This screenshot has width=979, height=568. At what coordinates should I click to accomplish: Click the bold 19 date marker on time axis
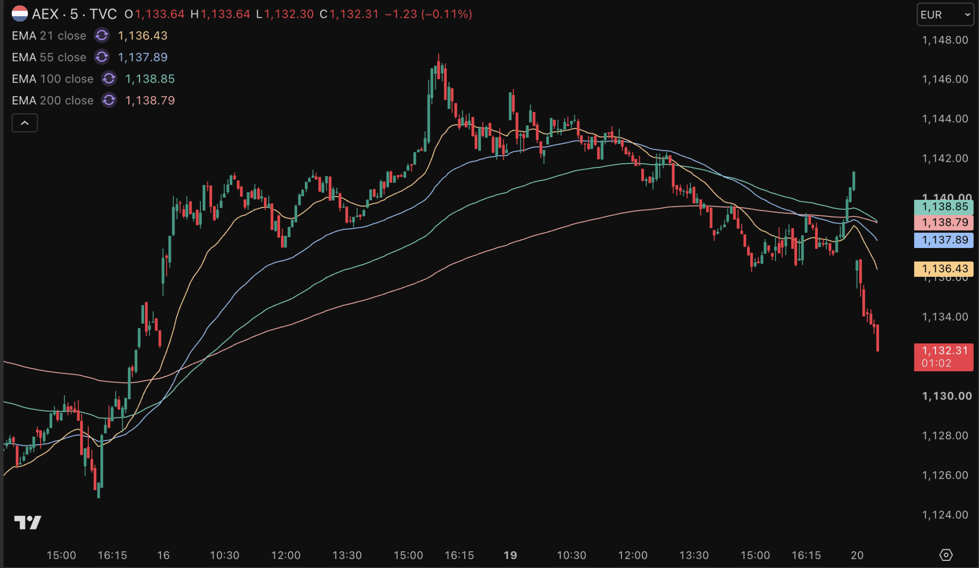510,555
